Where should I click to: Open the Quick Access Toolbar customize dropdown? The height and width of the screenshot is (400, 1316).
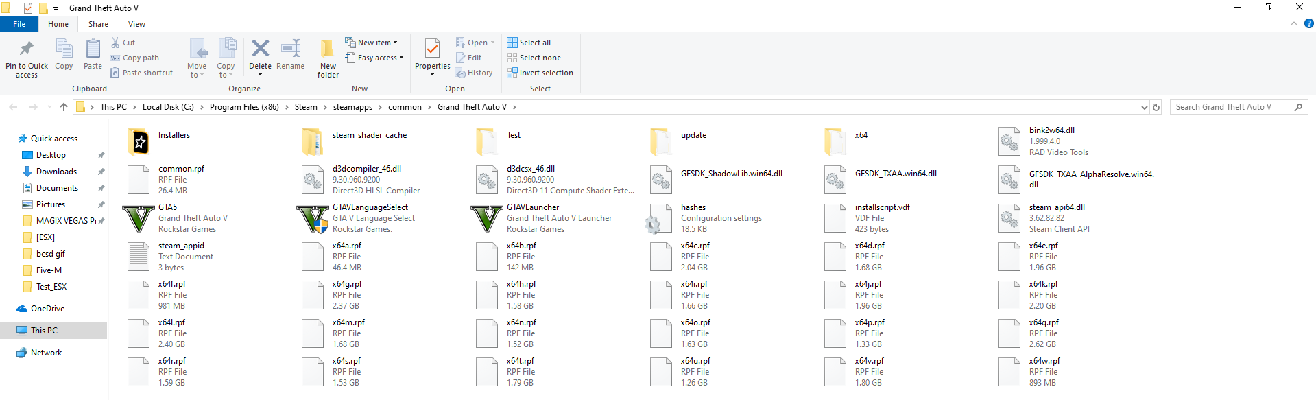pos(56,8)
